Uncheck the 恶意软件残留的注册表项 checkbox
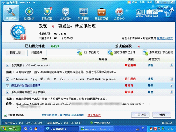The image size is (176, 132). [x=8, y=86]
